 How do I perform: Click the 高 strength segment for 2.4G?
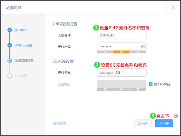(138, 52)
